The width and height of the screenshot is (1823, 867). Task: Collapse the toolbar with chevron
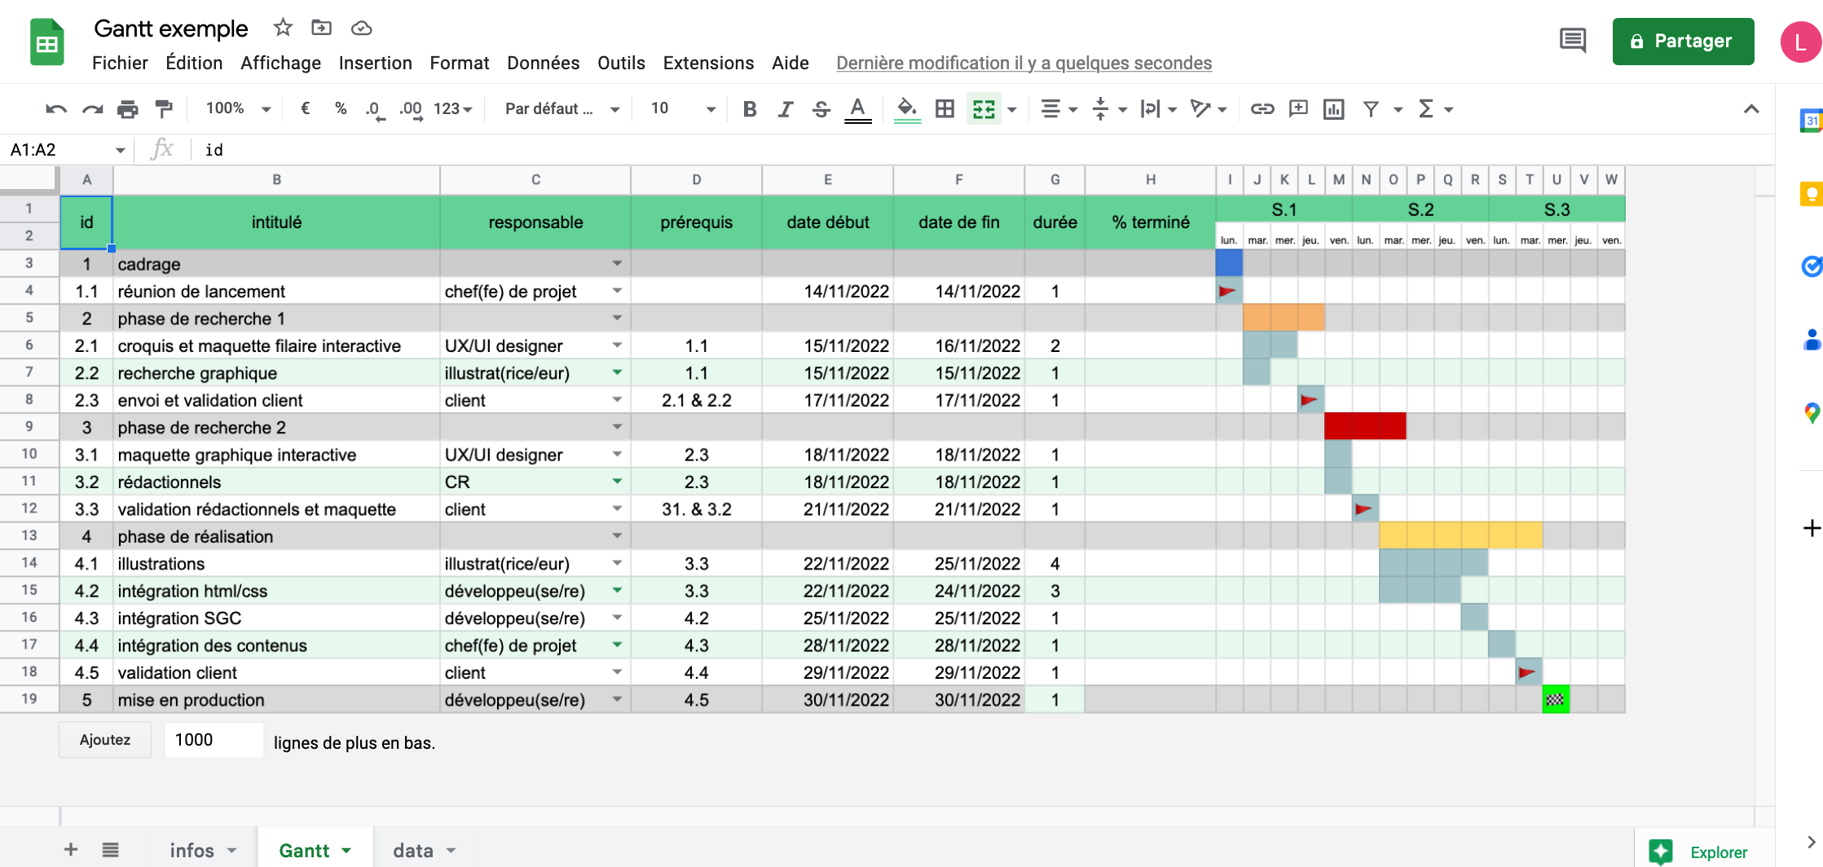[1751, 109]
